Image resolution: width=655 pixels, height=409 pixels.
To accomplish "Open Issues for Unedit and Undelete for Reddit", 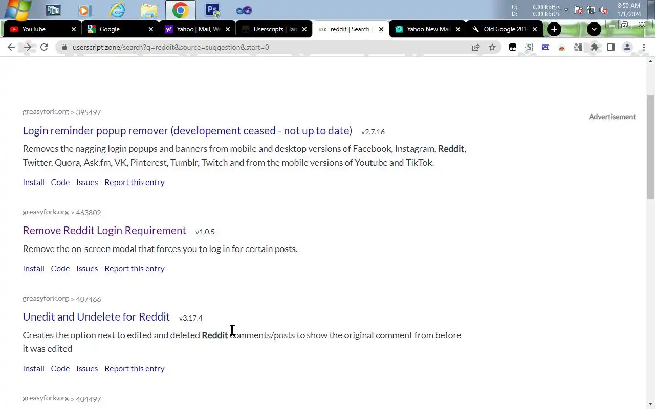I will tap(87, 368).
